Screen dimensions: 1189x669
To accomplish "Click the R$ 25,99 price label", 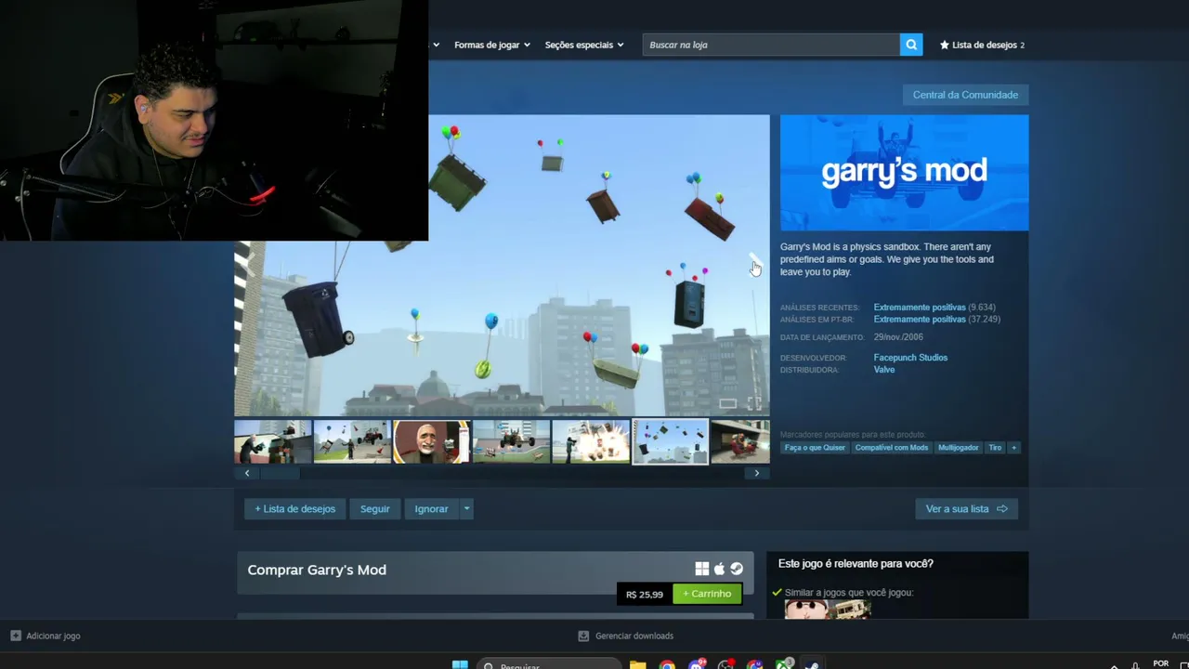I will pyautogui.click(x=645, y=594).
